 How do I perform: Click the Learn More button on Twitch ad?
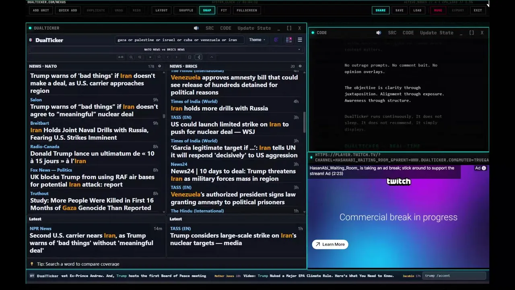[330, 244]
